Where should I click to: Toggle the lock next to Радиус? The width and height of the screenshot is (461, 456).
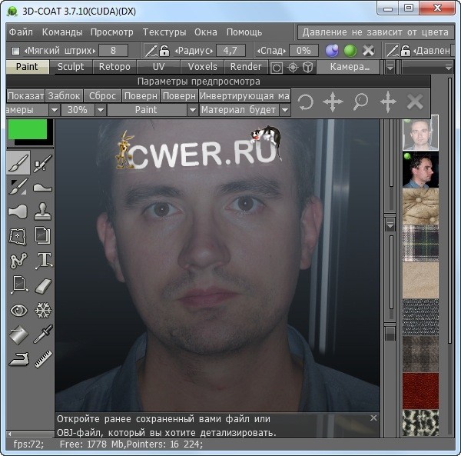[164, 51]
